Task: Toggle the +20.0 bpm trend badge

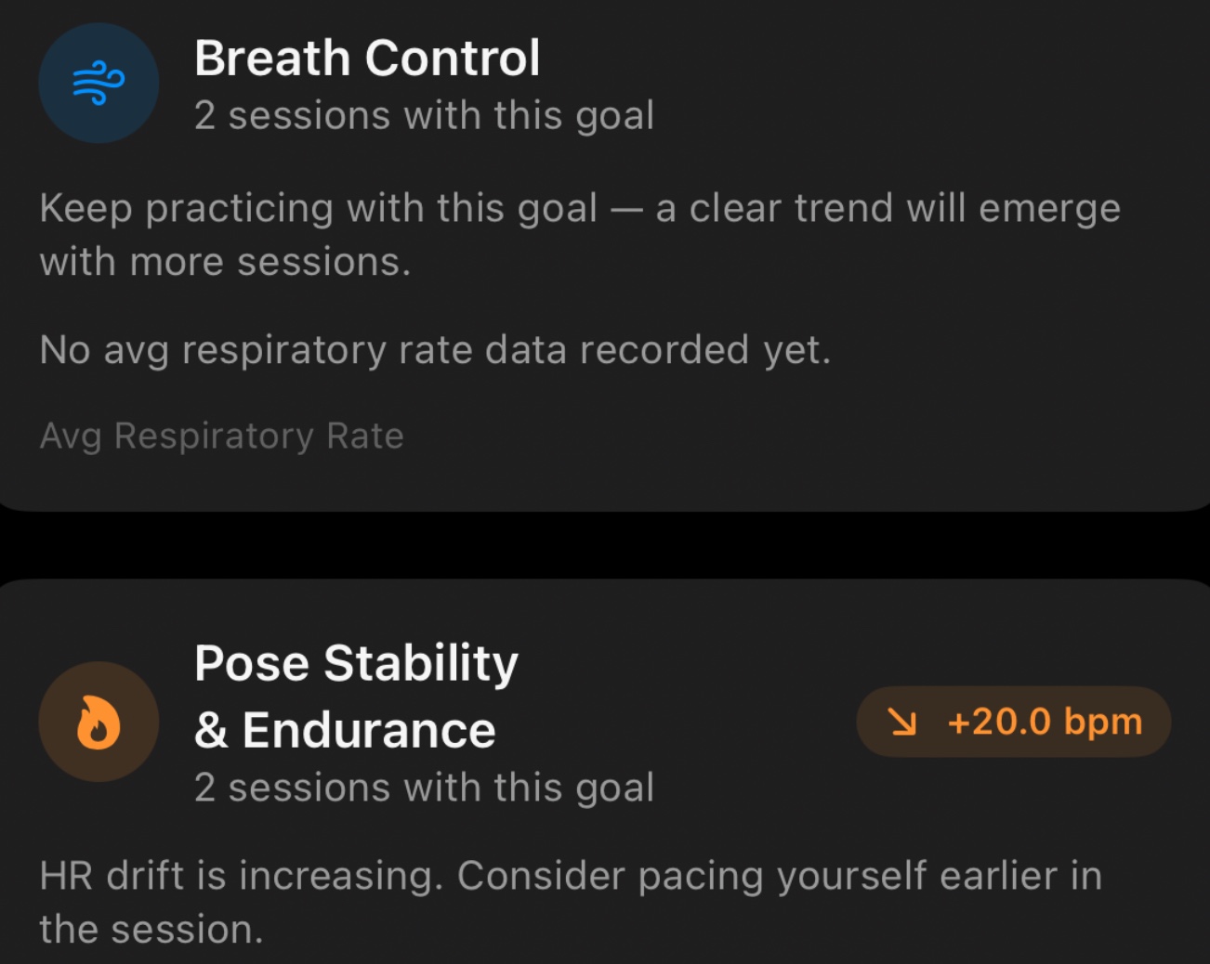Action: [x=1013, y=722]
